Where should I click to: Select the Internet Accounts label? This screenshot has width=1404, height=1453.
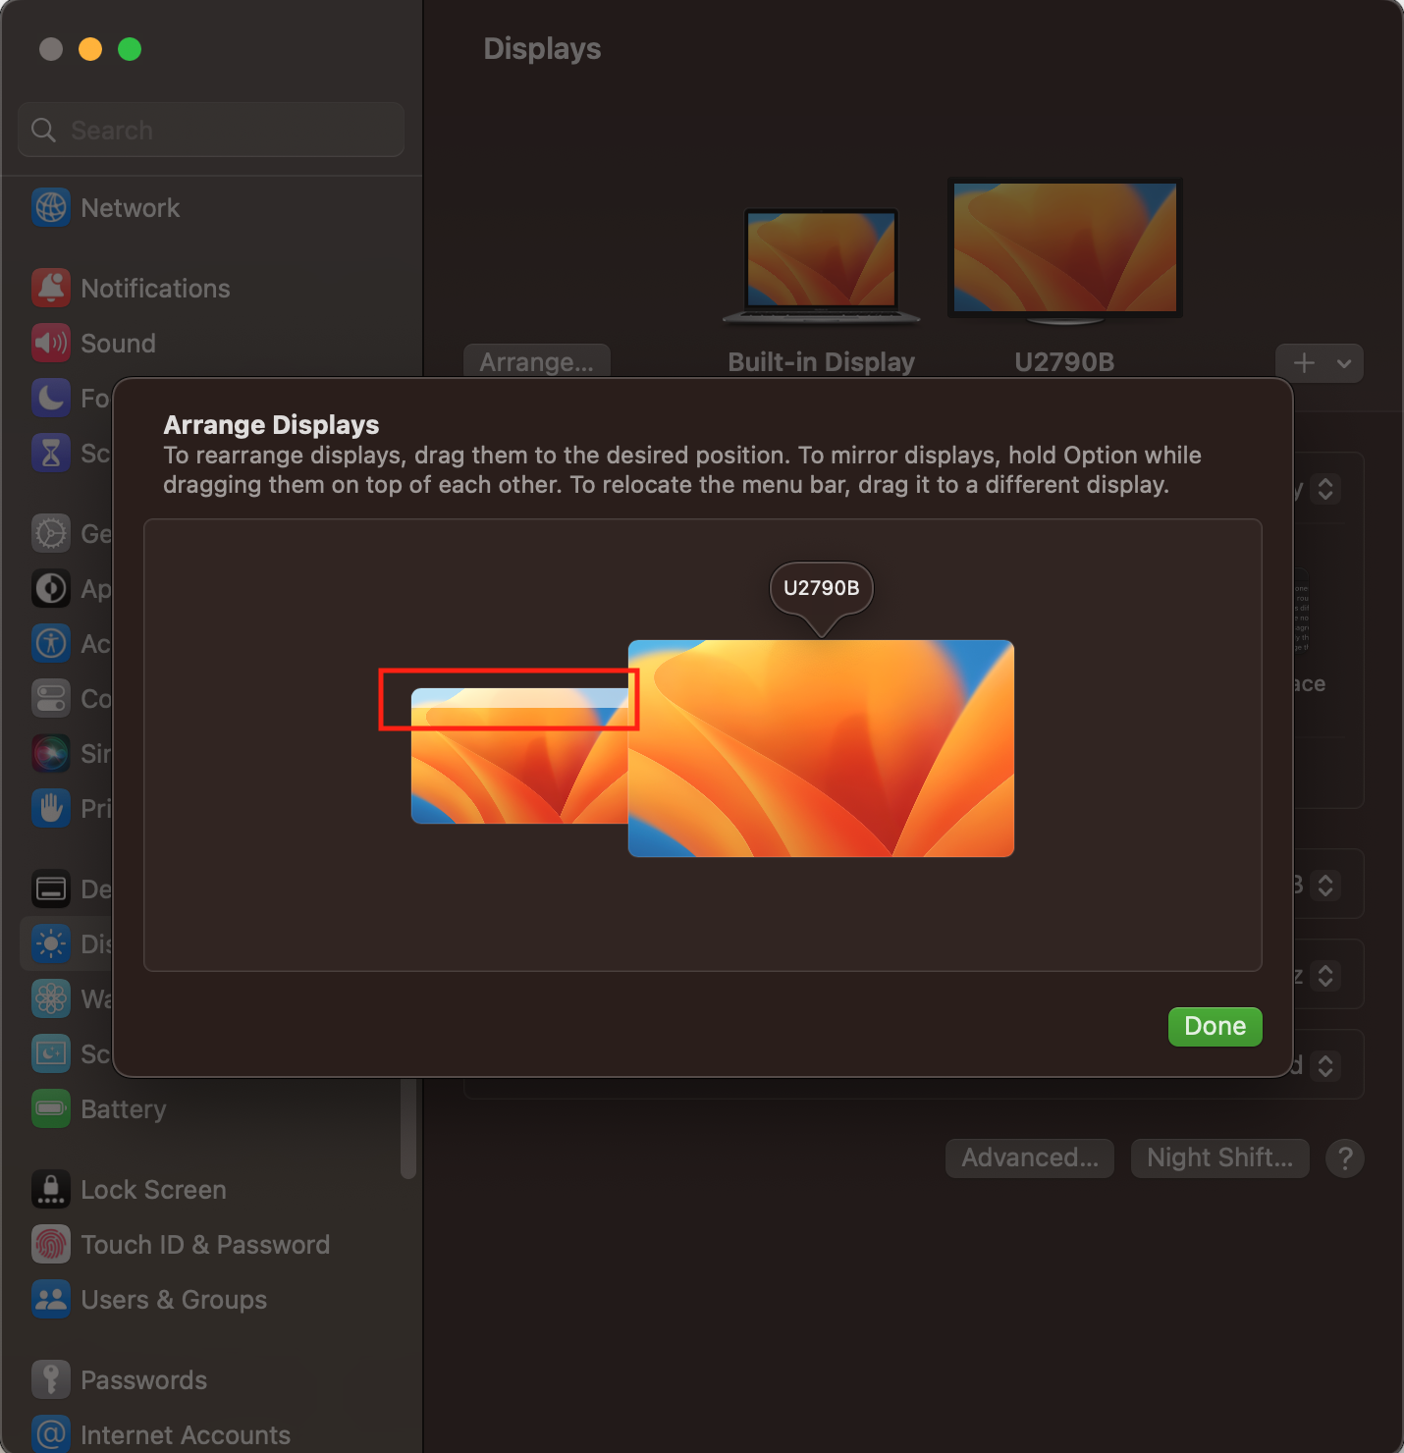186,1435
